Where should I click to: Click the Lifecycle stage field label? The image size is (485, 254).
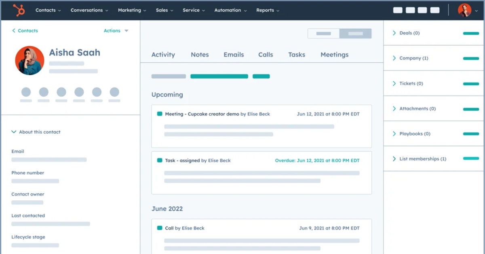[x=28, y=237]
